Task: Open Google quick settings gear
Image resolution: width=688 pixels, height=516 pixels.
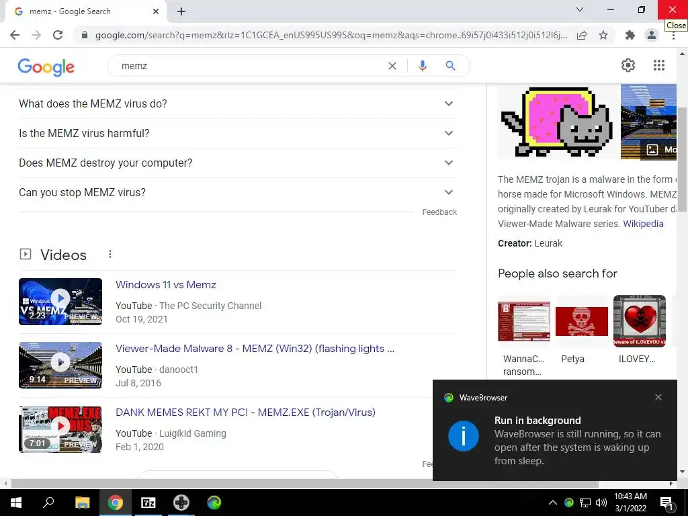Action: tap(628, 65)
